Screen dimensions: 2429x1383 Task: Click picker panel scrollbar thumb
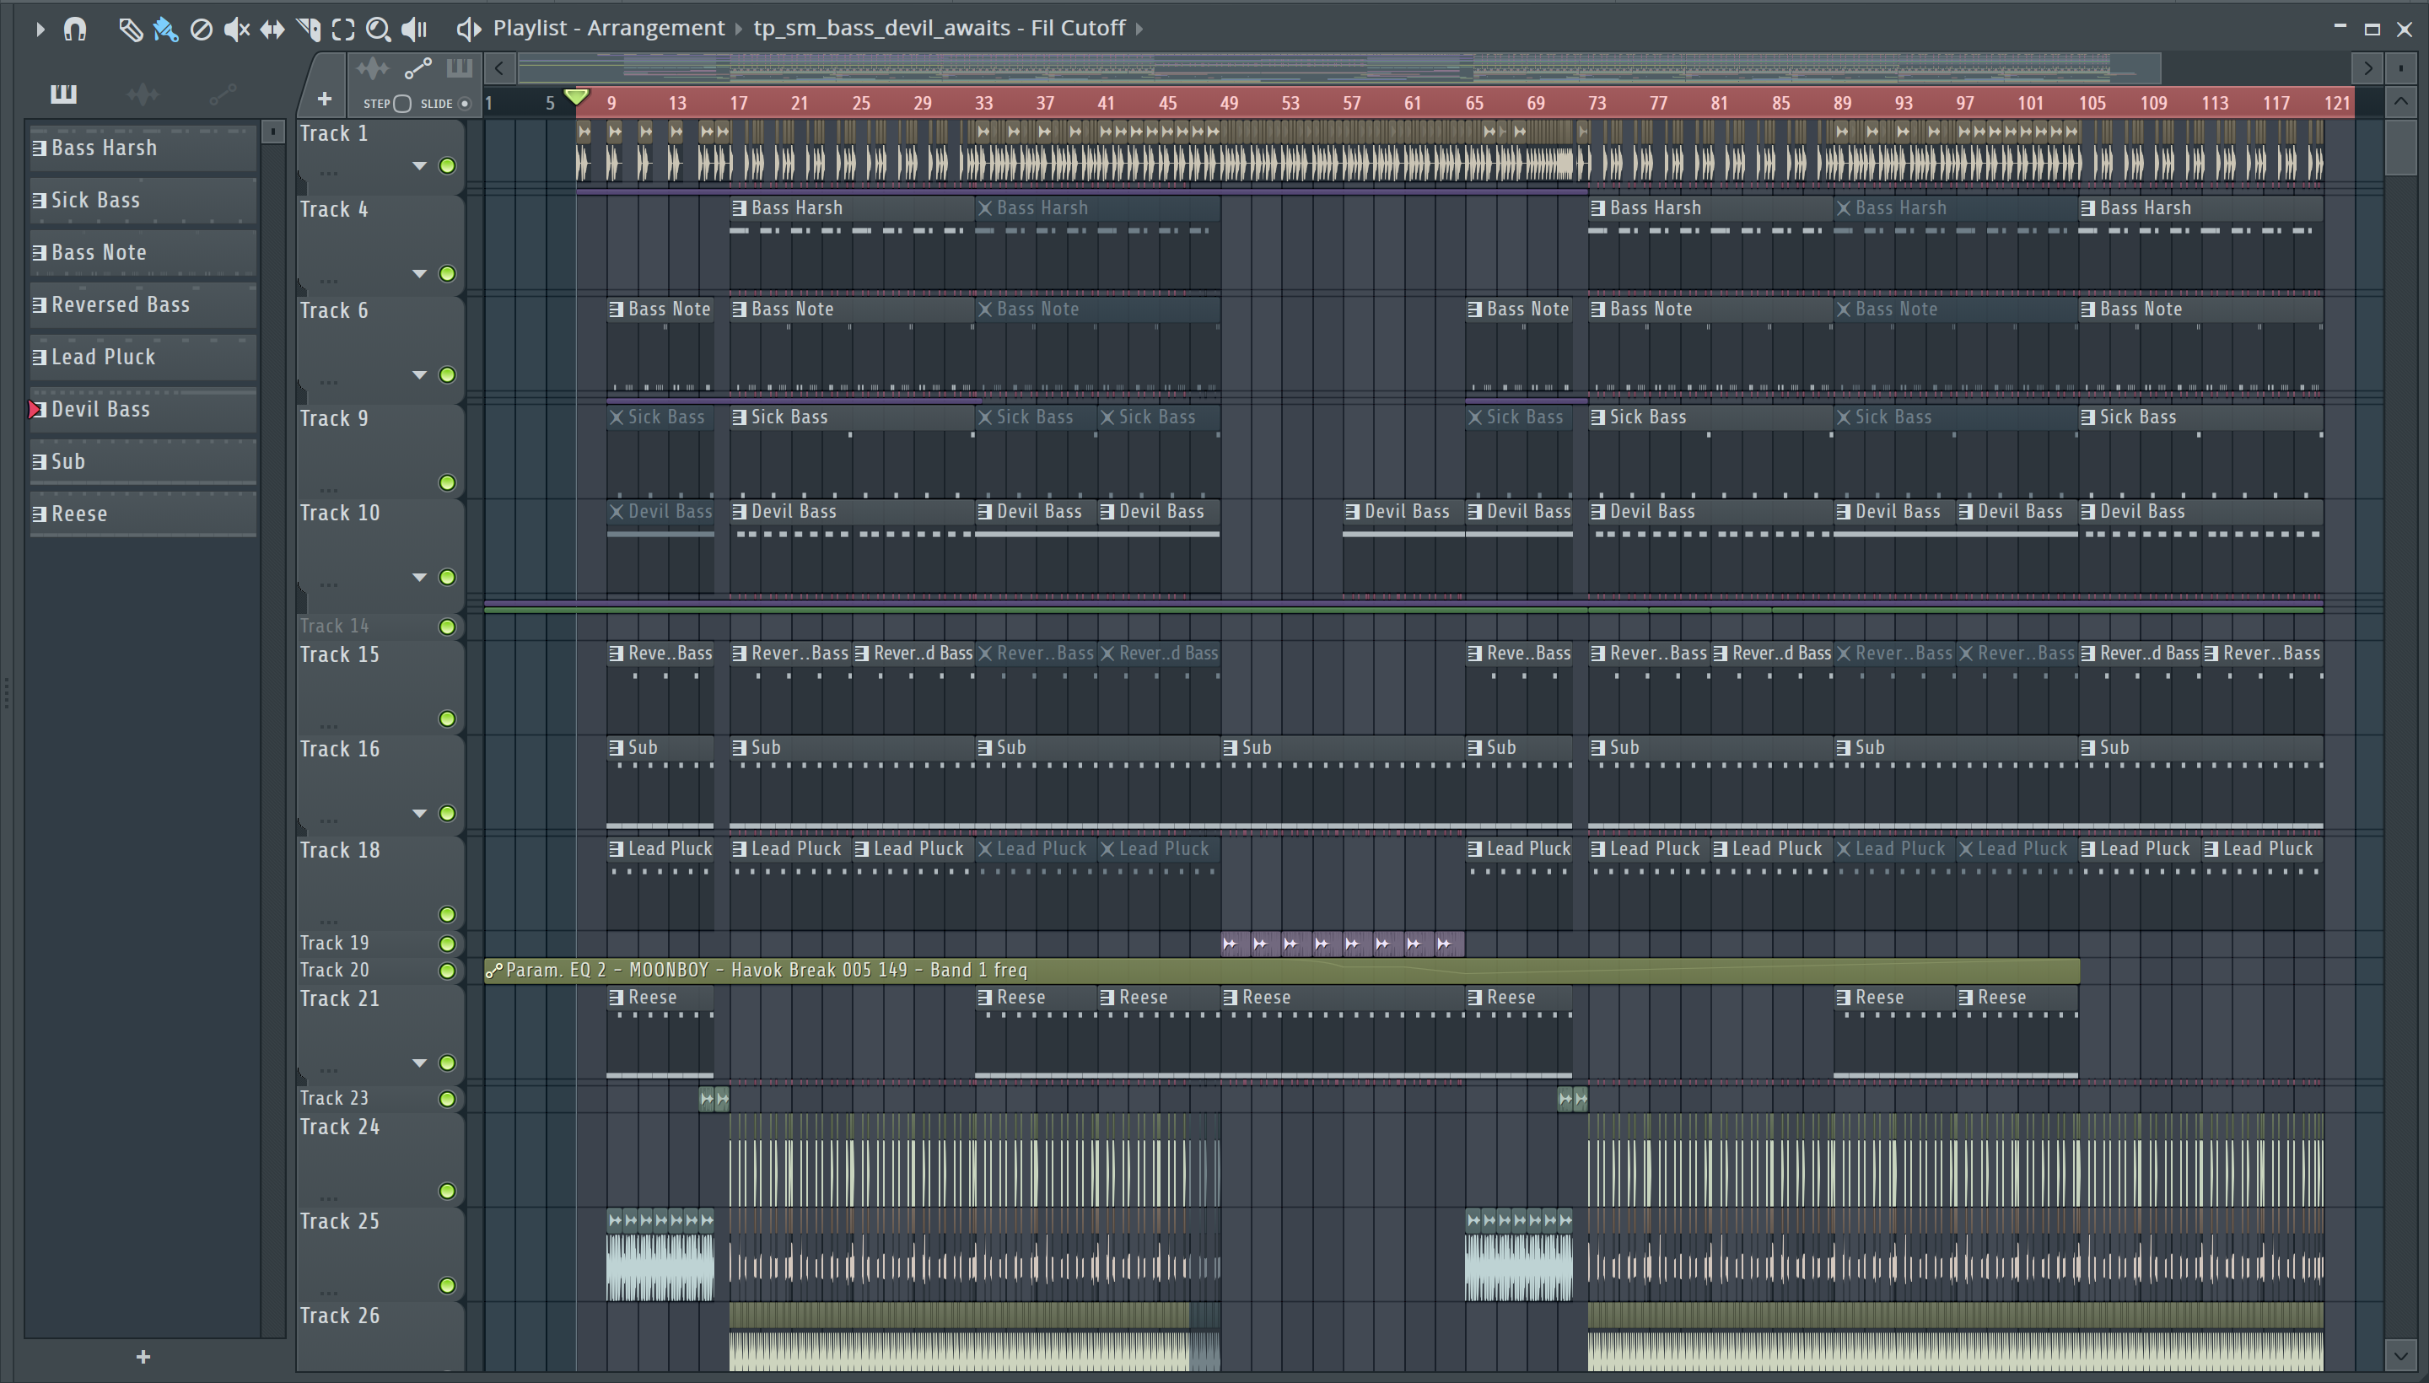(272, 132)
